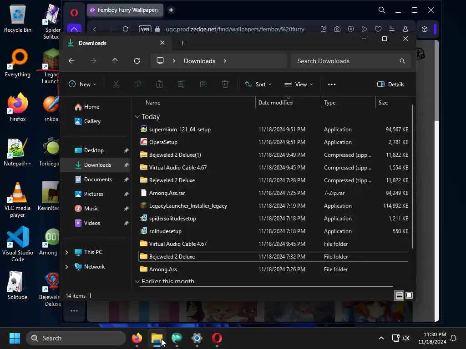Screen dimensions: 466x349
Task: Open the Sort dropdown
Action: pos(258,84)
